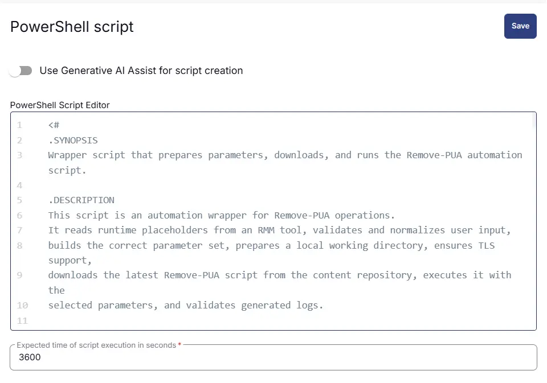Click the '<#' comment opener on line 1
Screen dimensions: 547x383
pyautogui.click(x=54, y=125)
